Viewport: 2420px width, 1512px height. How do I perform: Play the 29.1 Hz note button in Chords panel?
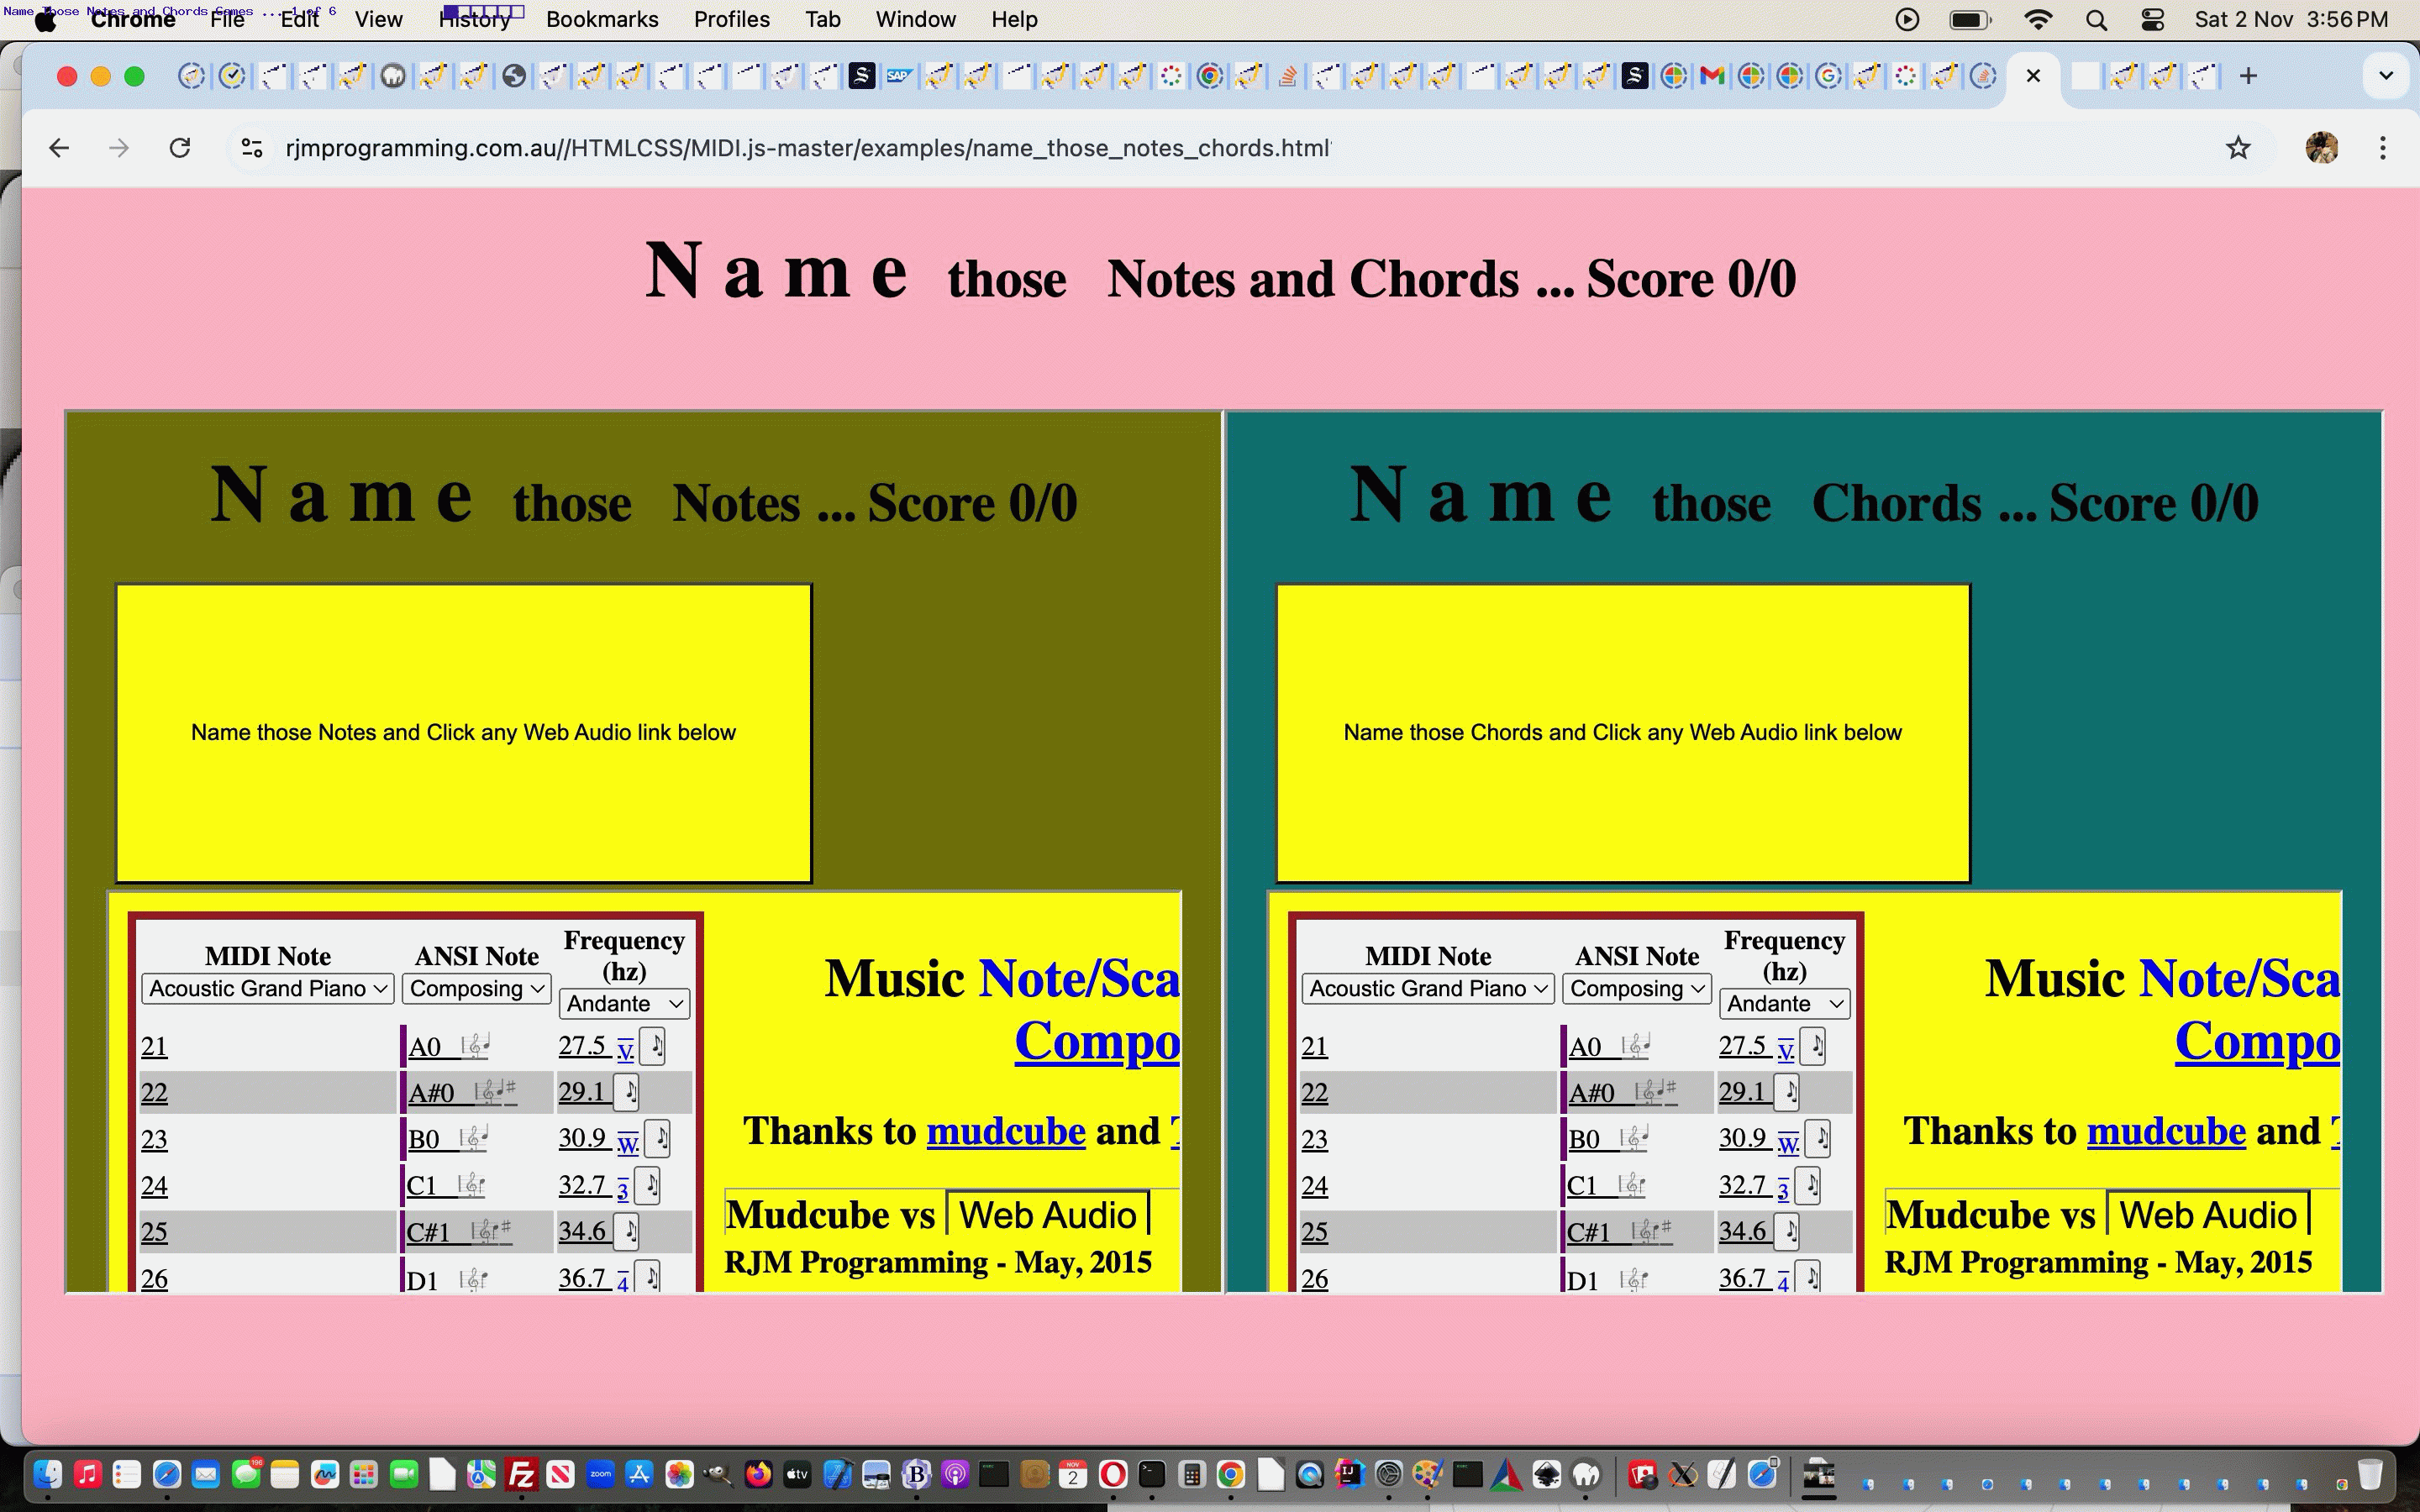(1787, 1091)
